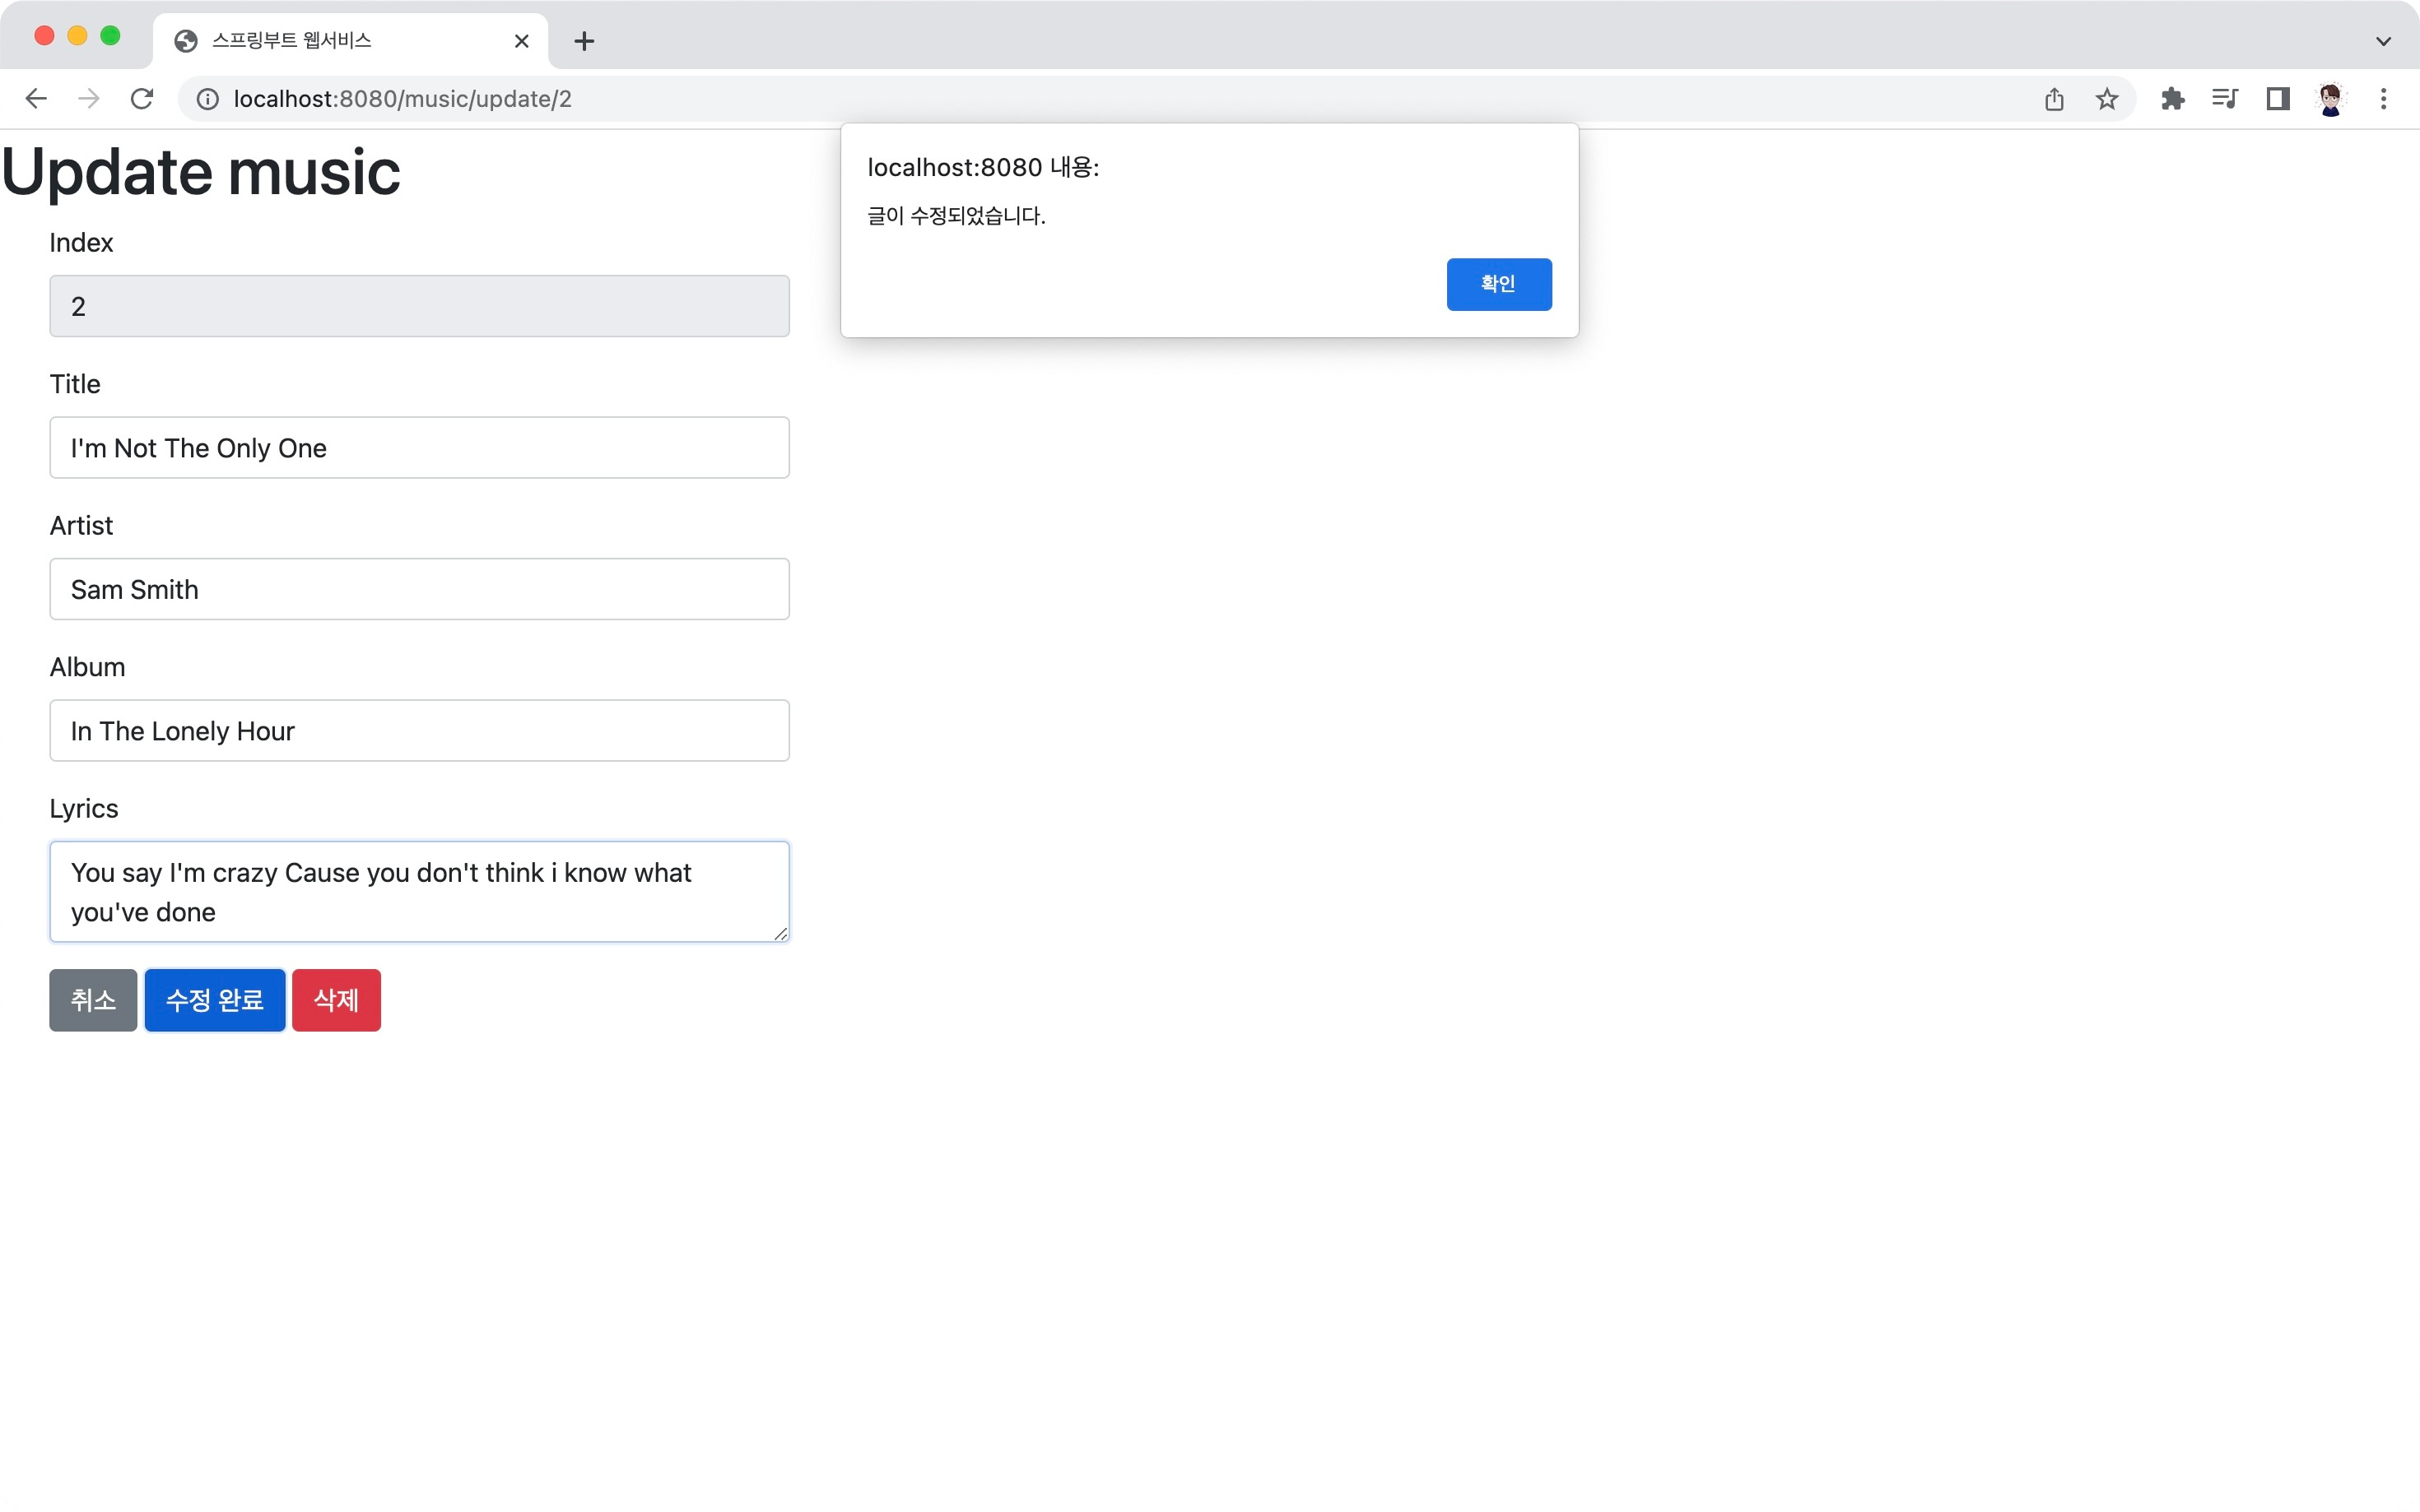Expand tab search chevron at top right

click(2383, 41)
